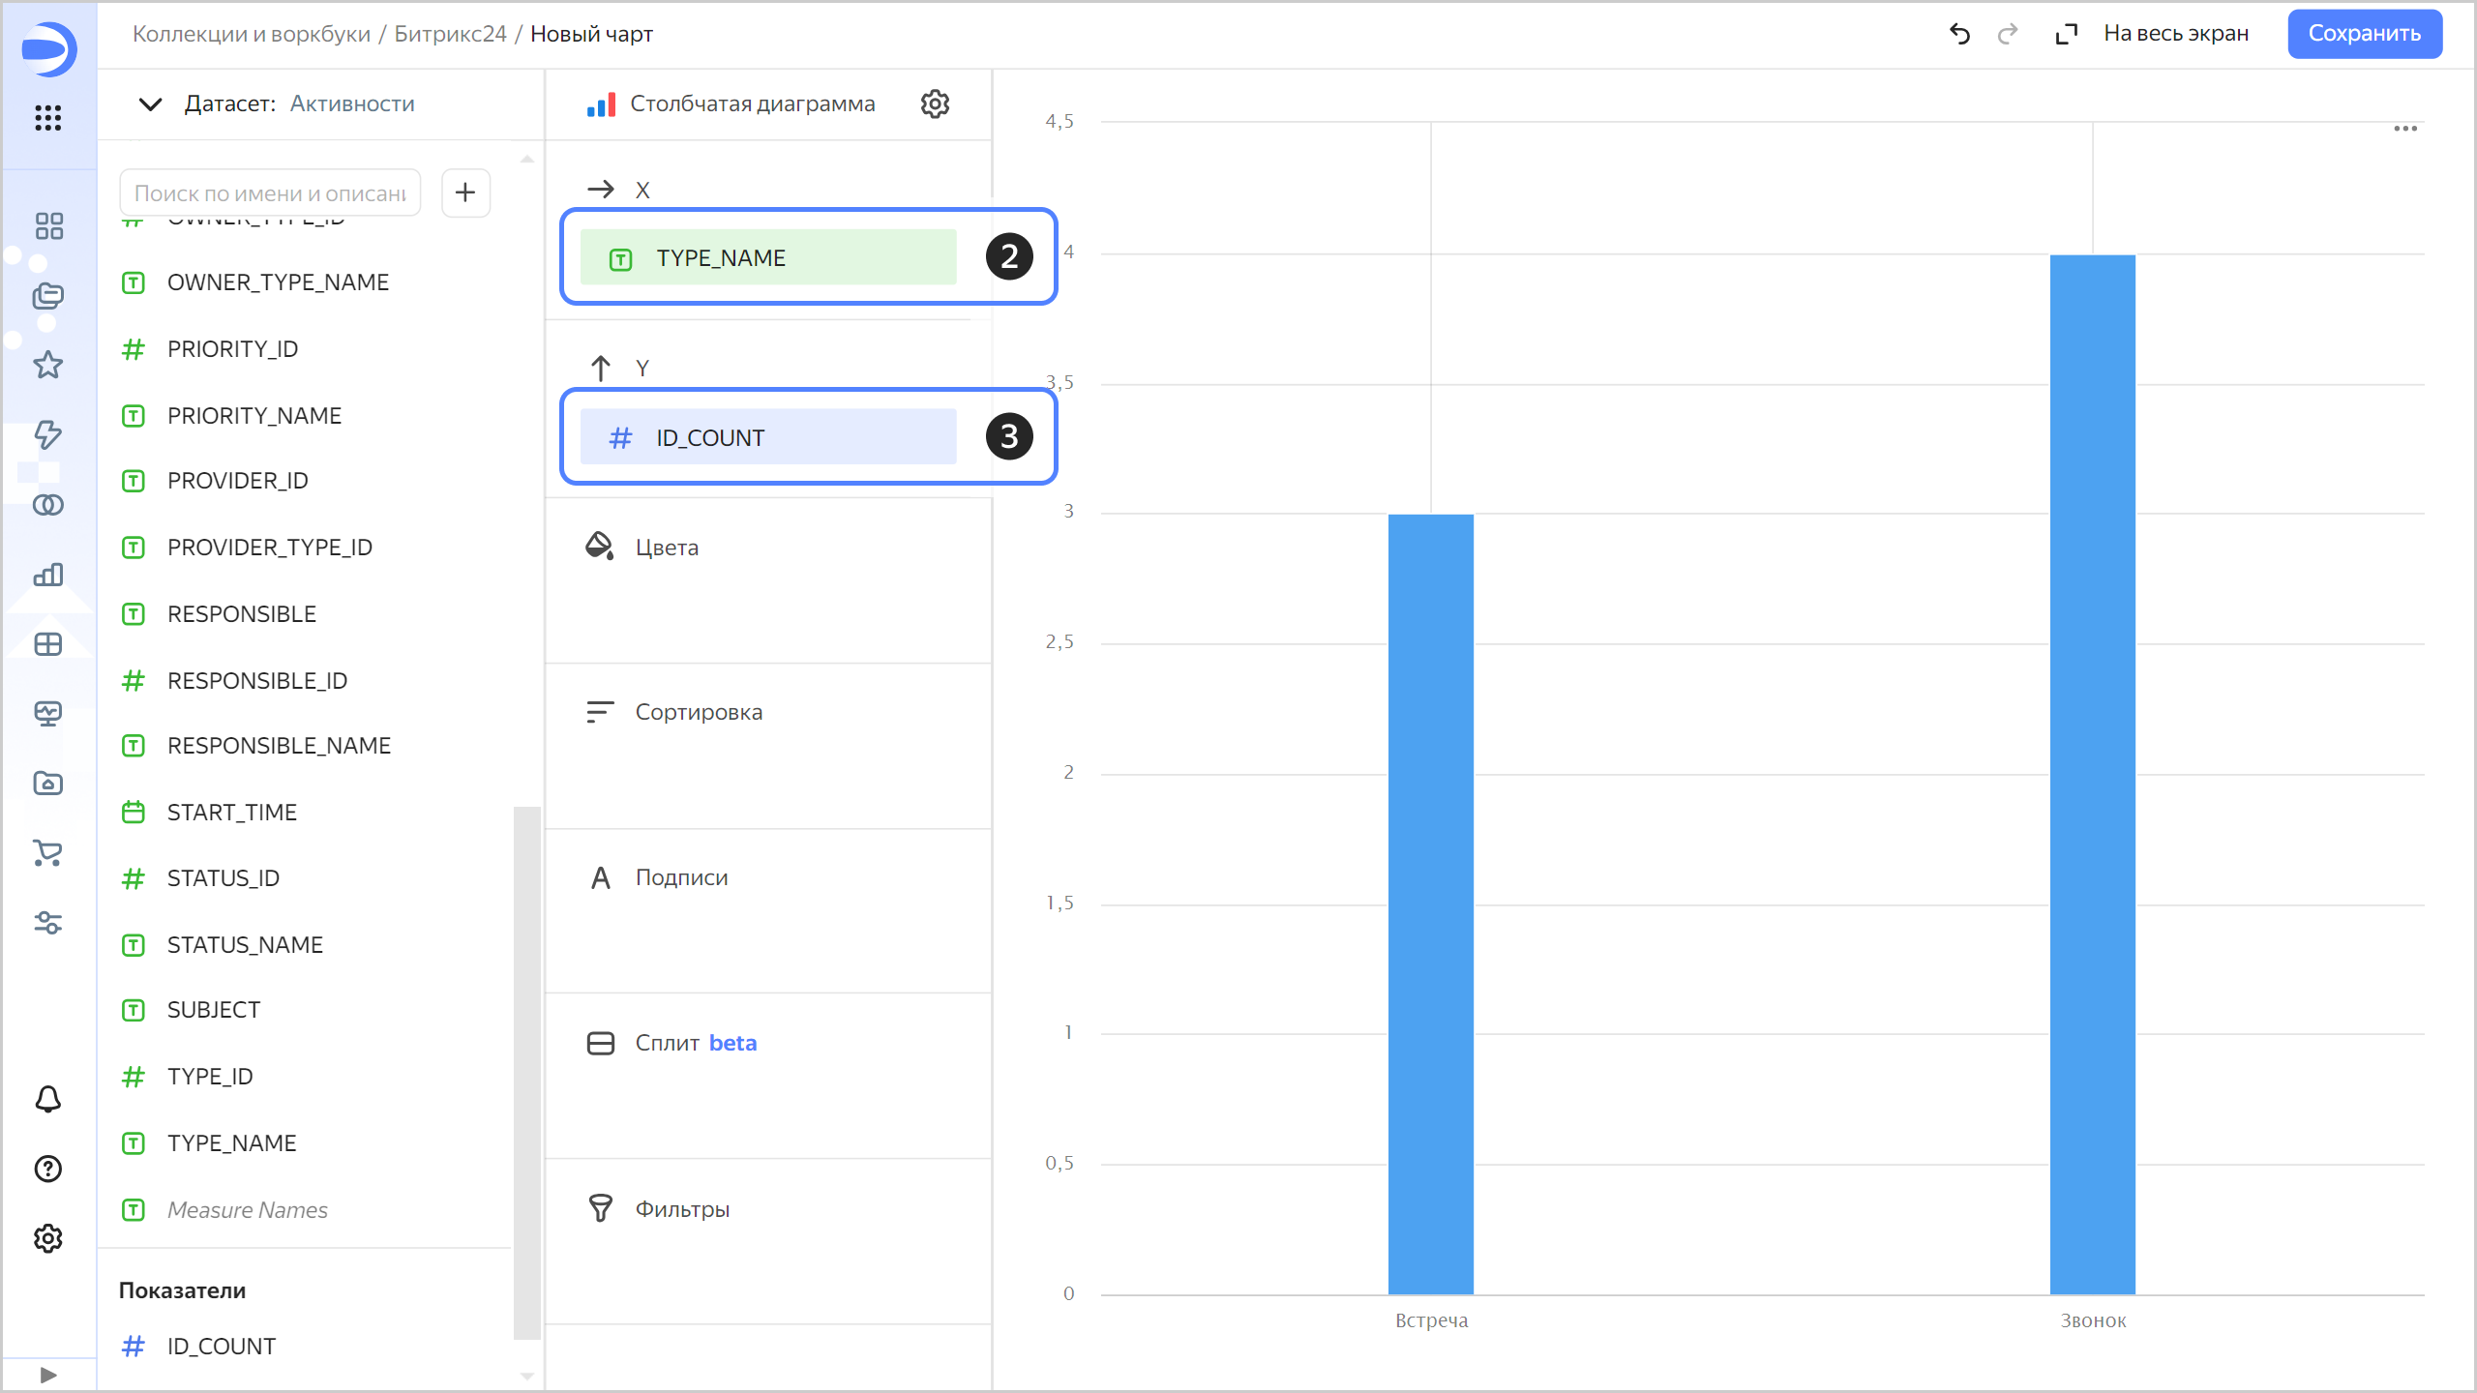The image size is (2477, 1393).
Task: Open the help question mark icon
Action: click(x=48, y=1169)
